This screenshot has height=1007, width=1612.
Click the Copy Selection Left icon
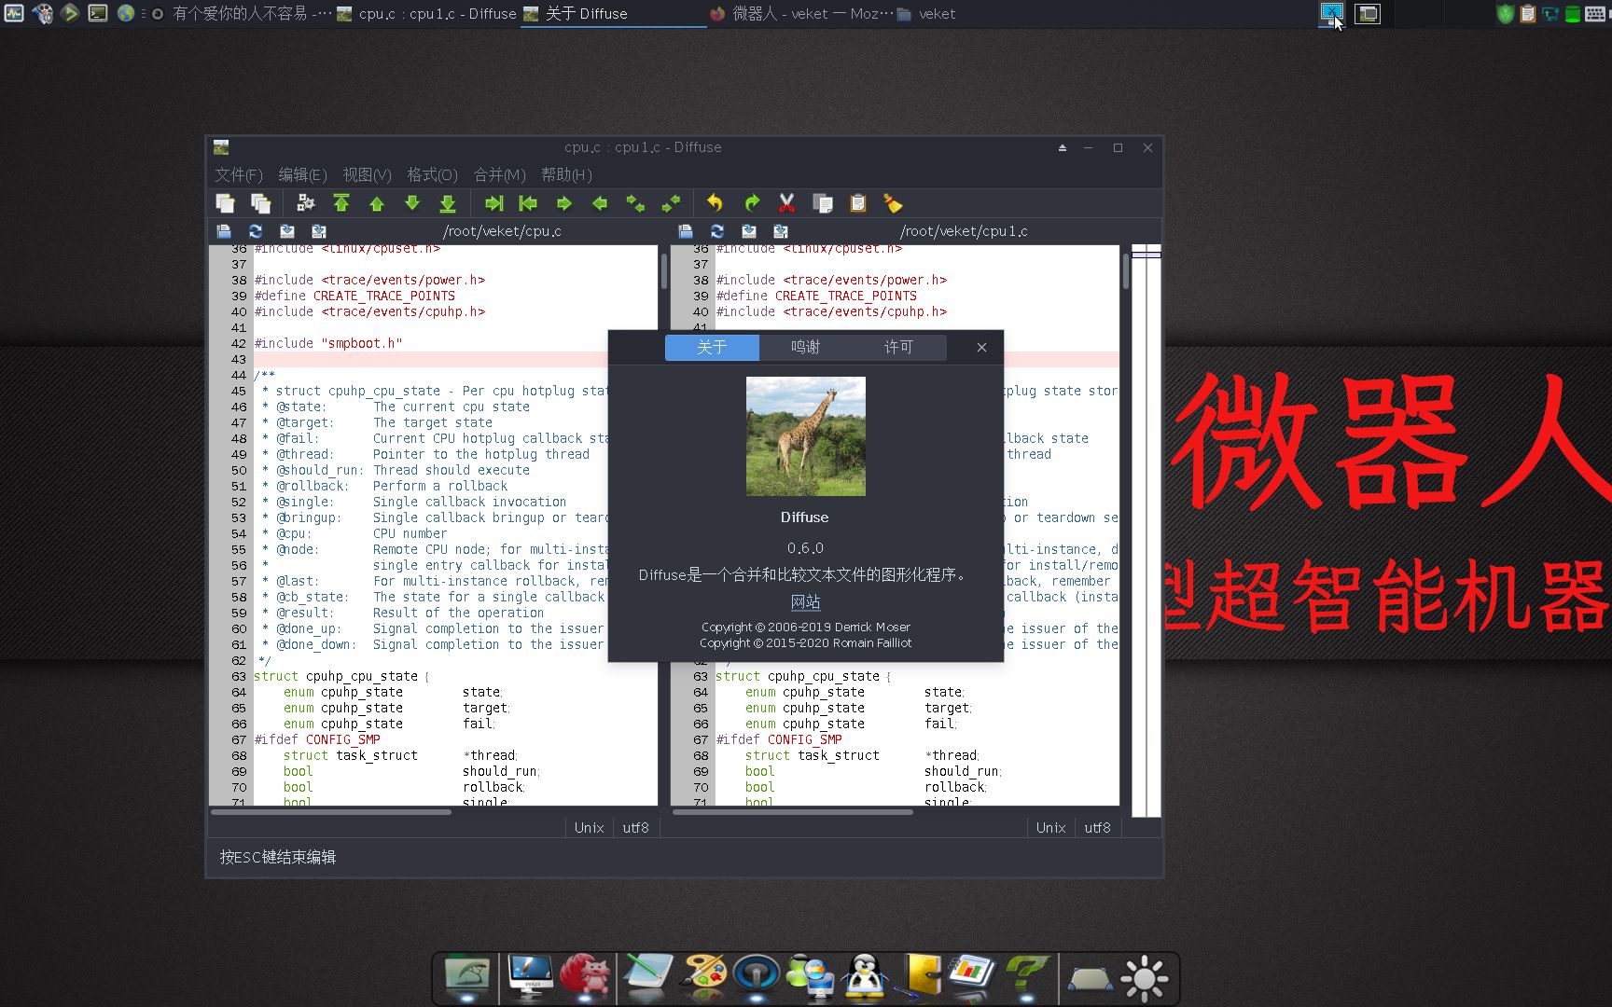(528, 203)
